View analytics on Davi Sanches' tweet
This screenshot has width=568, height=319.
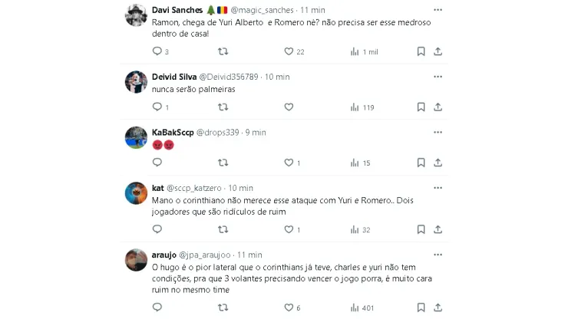[355, 51]
